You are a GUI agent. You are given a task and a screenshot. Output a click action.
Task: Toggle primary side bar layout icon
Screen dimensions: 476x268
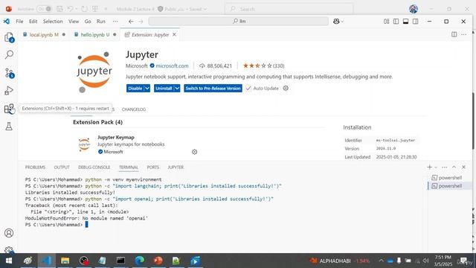(396, 22)
